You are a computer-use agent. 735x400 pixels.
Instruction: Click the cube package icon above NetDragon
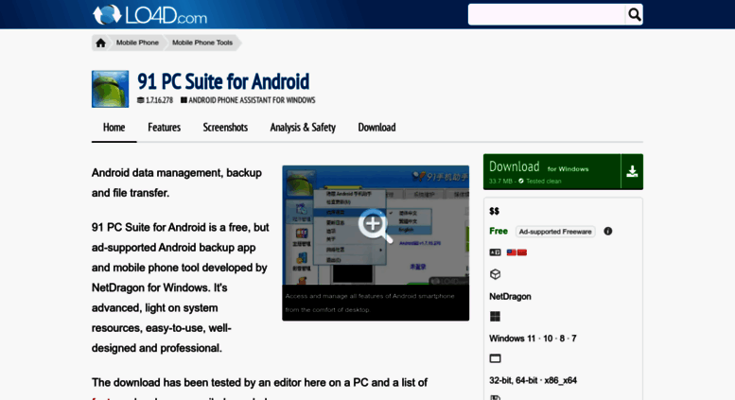495,274
